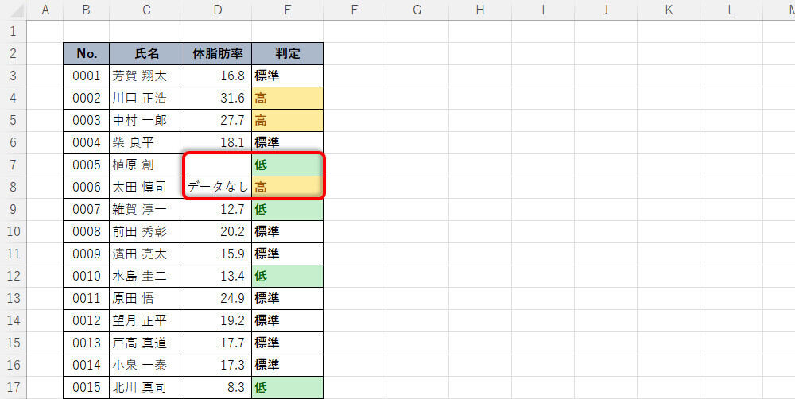Click the empty body fat cell for 植原 創

[x=218, y=165]
